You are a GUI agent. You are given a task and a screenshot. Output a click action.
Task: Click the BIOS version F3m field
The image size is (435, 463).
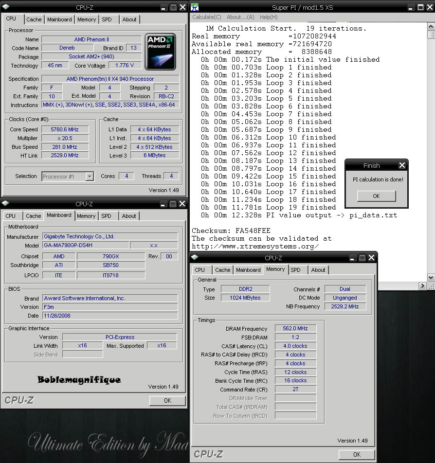click(x=110, y=307)
